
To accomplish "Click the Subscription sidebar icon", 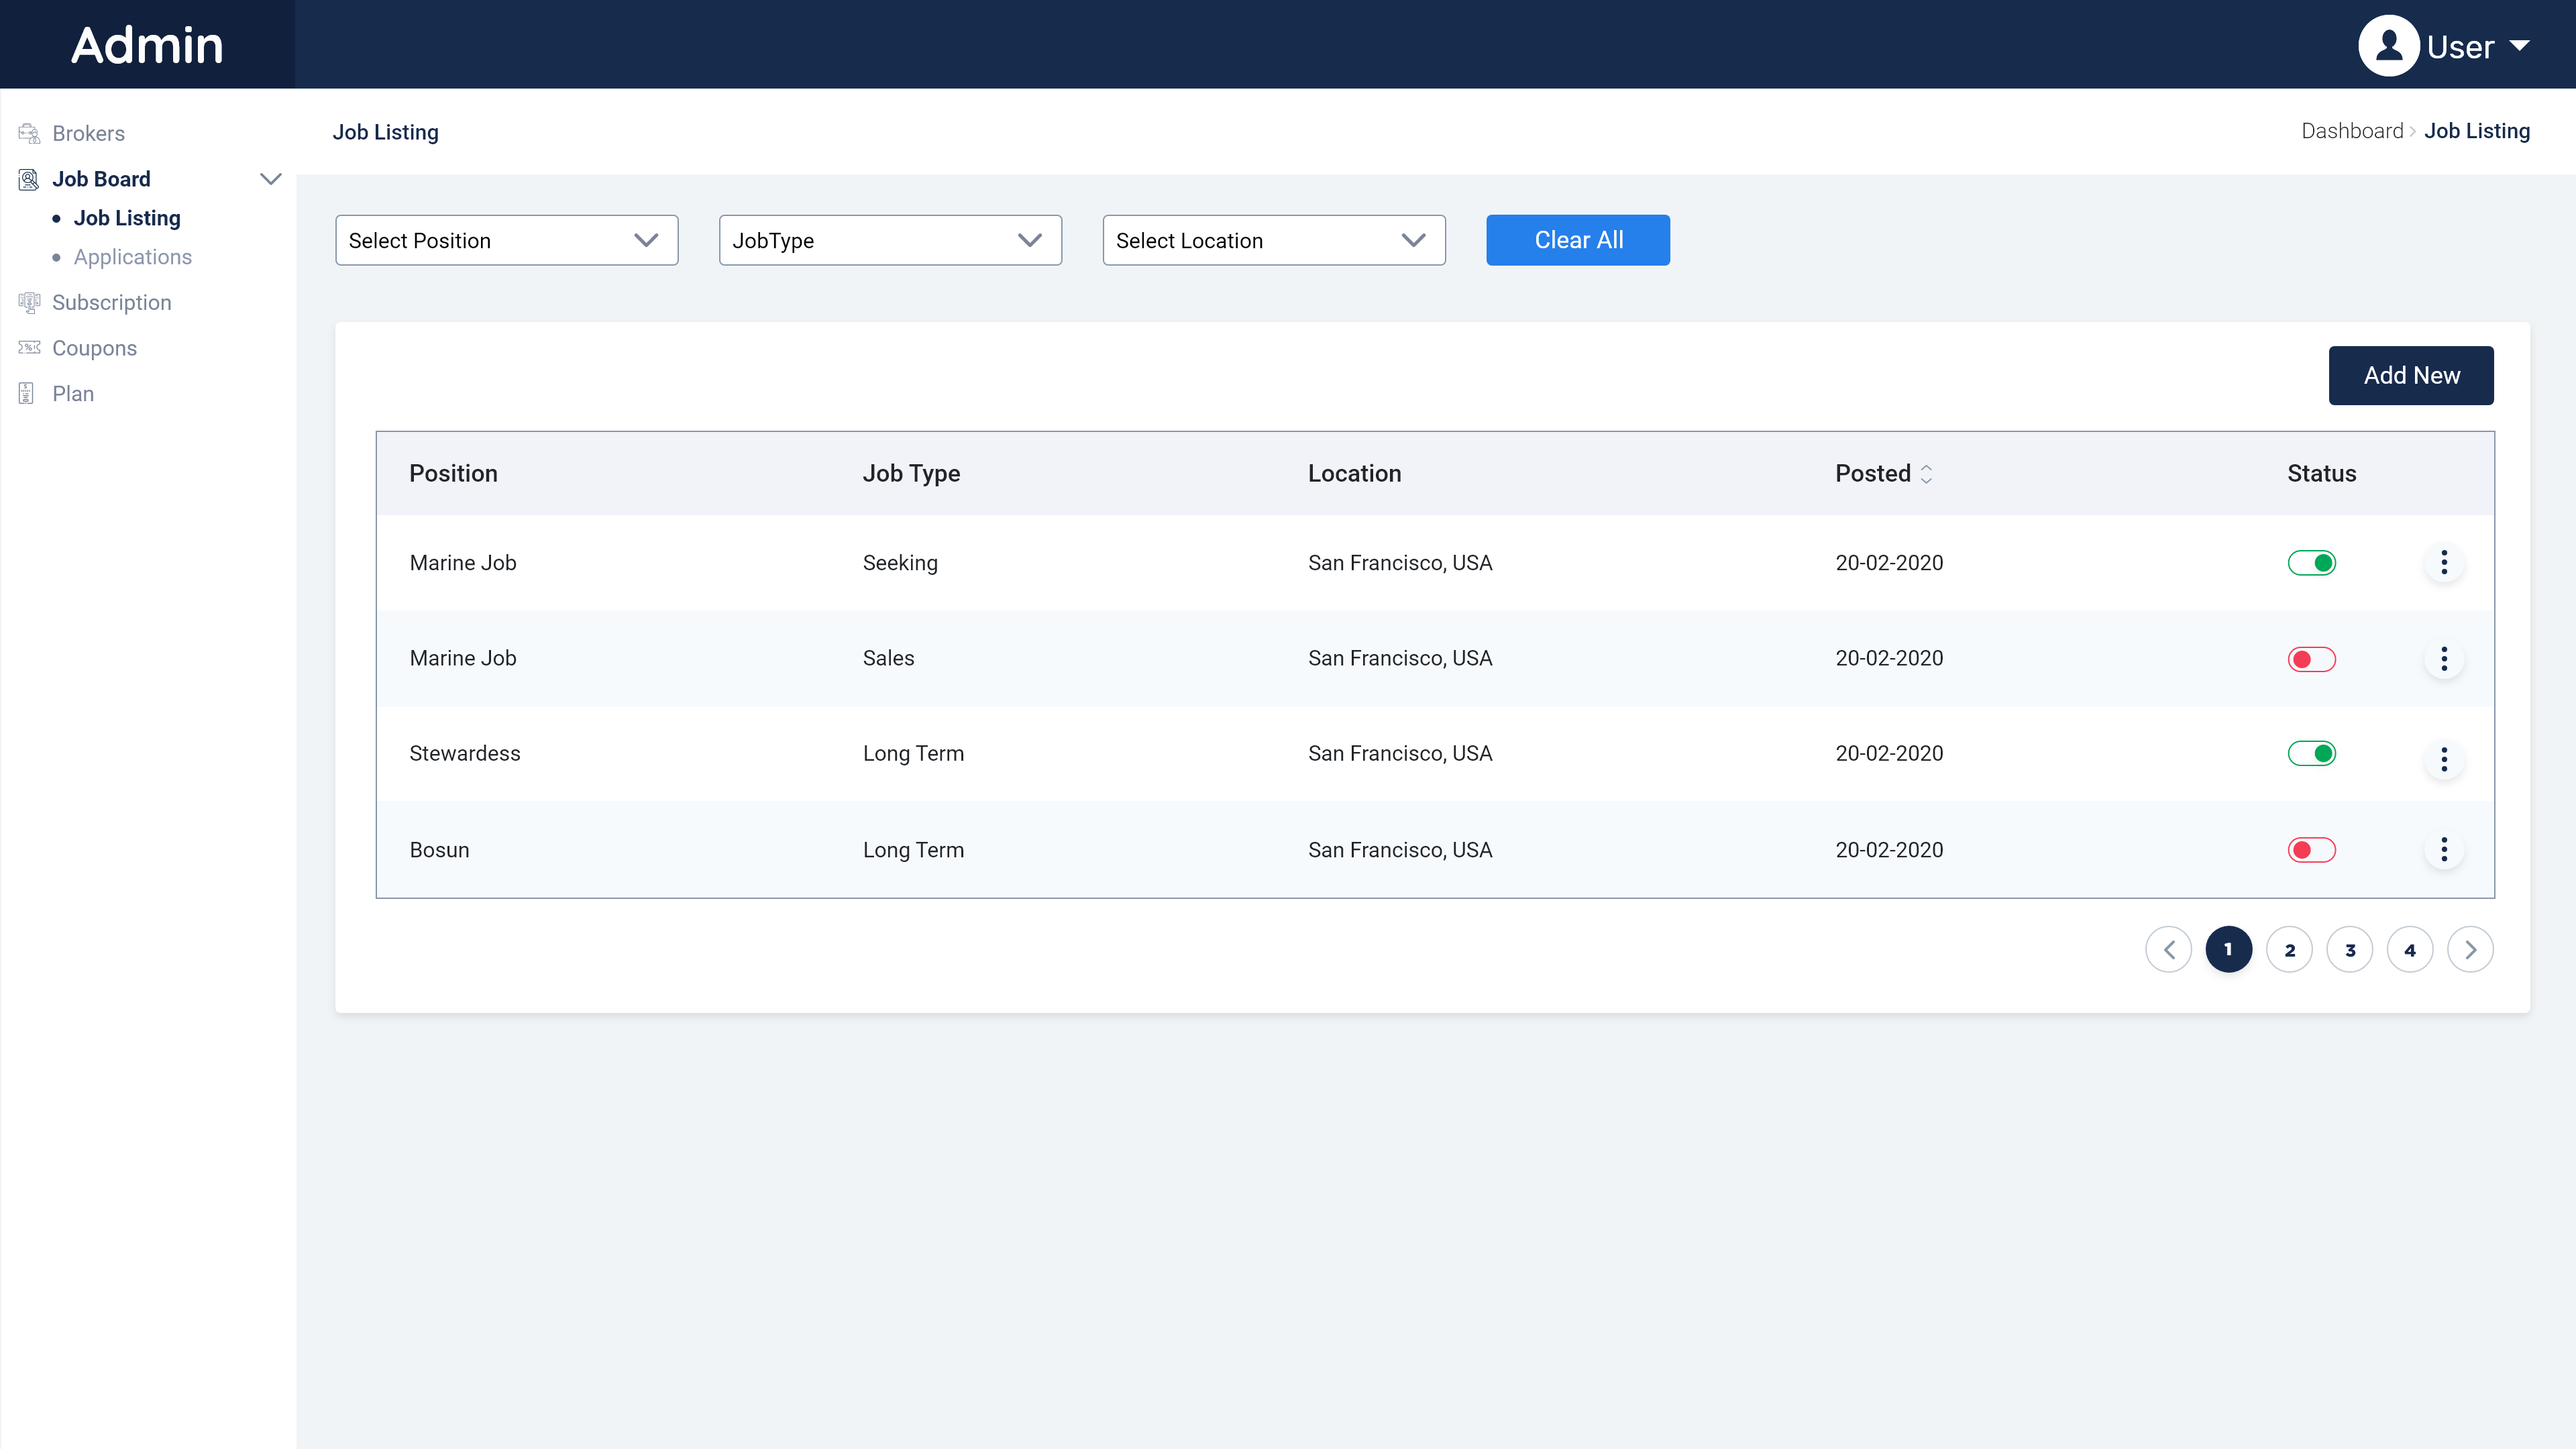I will 28,302.
